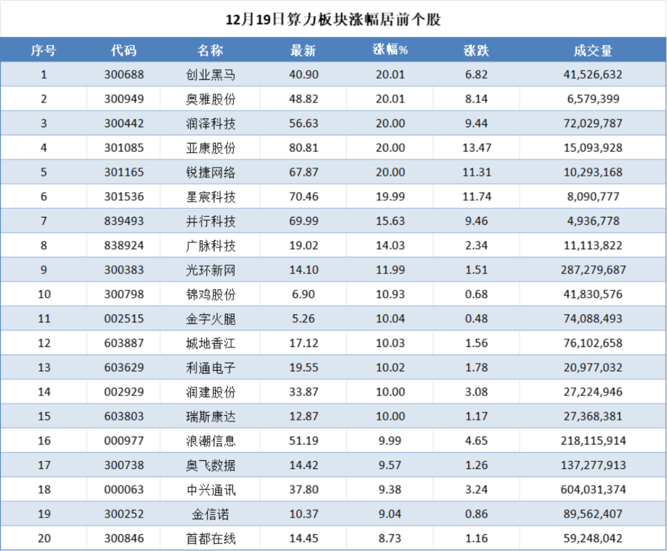
Task: Select the 星宸科技 name cell
Action: pos(211,197)
